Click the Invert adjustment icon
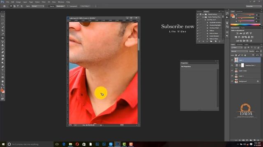Viewport: 263px width, 147px height. (x=238, y=41)
